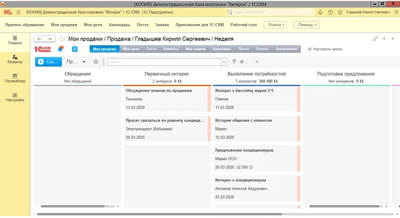400x218 pixels.
Task: Open card Интерес к бассейну марки 3*4
Action: coord(257,99)
